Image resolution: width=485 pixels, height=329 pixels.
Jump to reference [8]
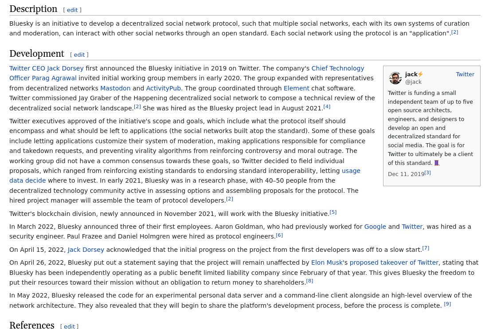click(x=309, y=281)
